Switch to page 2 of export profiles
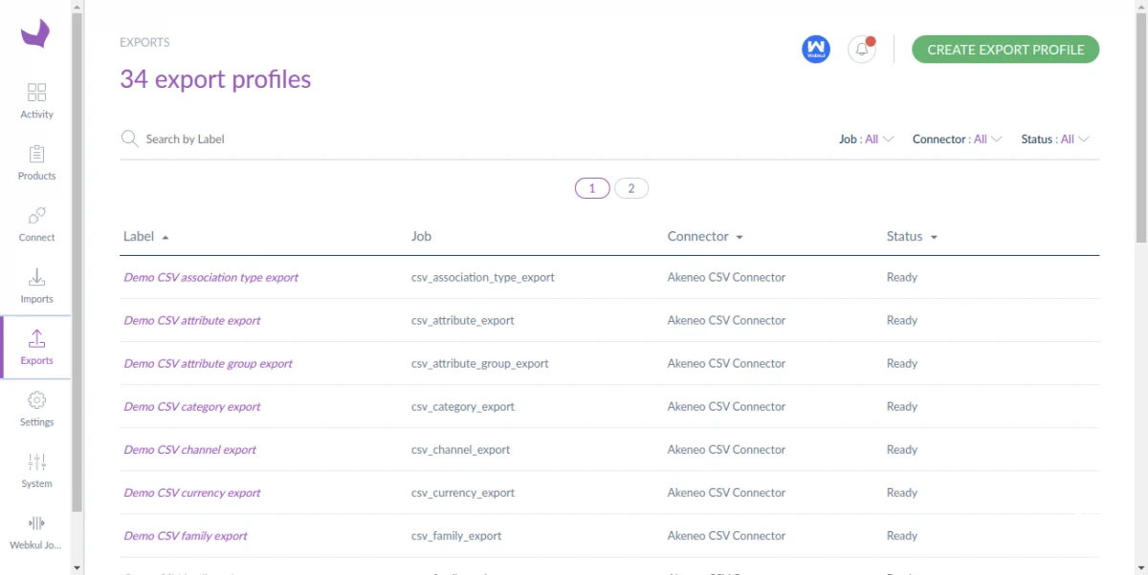This screenshot has width=1148, height=575. (631, 188)
